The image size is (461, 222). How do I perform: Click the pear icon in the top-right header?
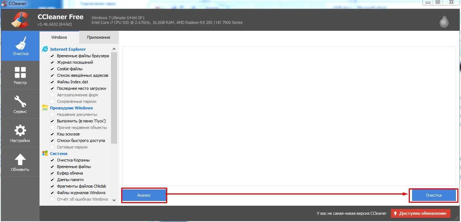(x=444, y=21)
